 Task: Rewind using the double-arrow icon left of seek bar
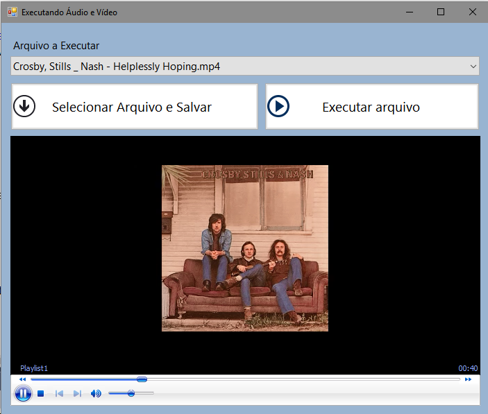(22, 379)
